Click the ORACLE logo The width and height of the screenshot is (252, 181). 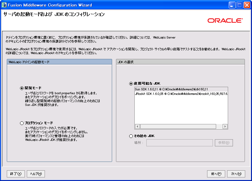click(225, 21)
